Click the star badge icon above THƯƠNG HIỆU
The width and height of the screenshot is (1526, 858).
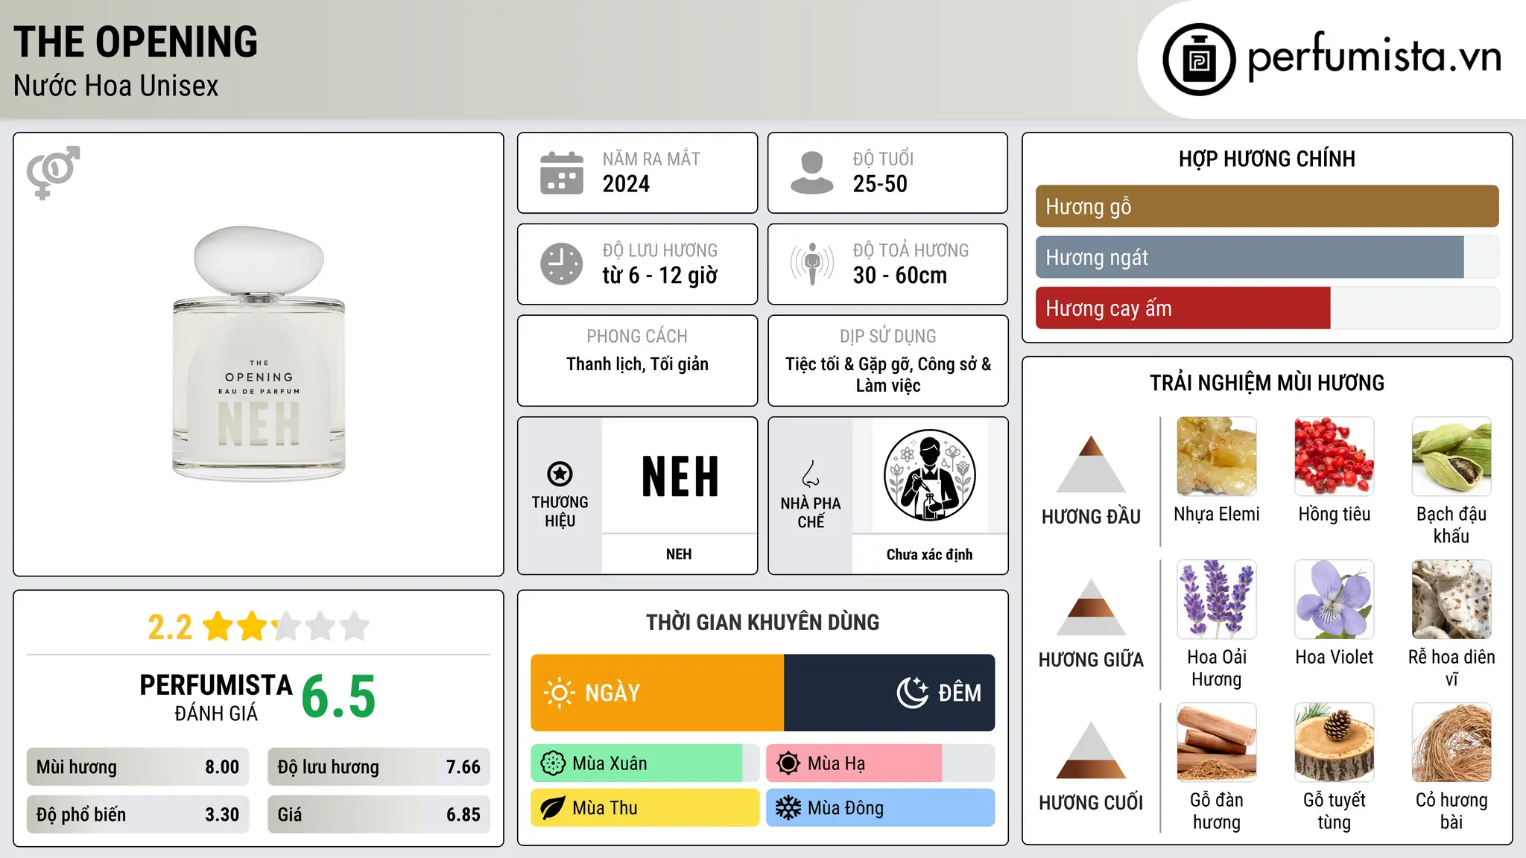560,474
